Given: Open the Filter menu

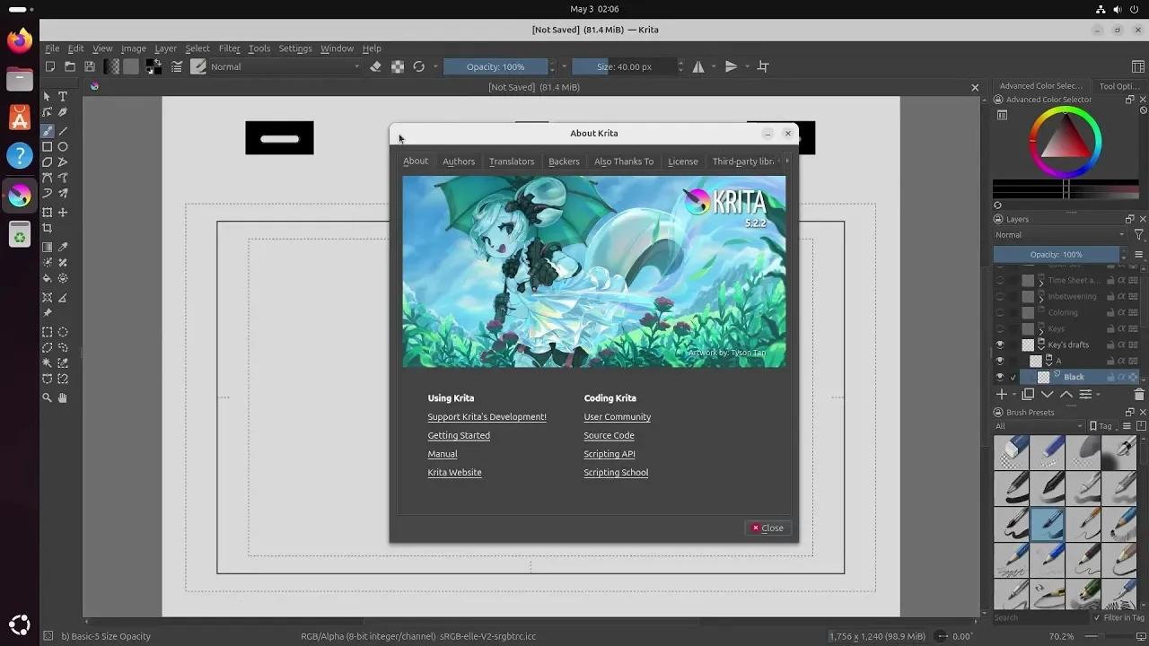Looking at the screenshot, I should click(229, 48).
